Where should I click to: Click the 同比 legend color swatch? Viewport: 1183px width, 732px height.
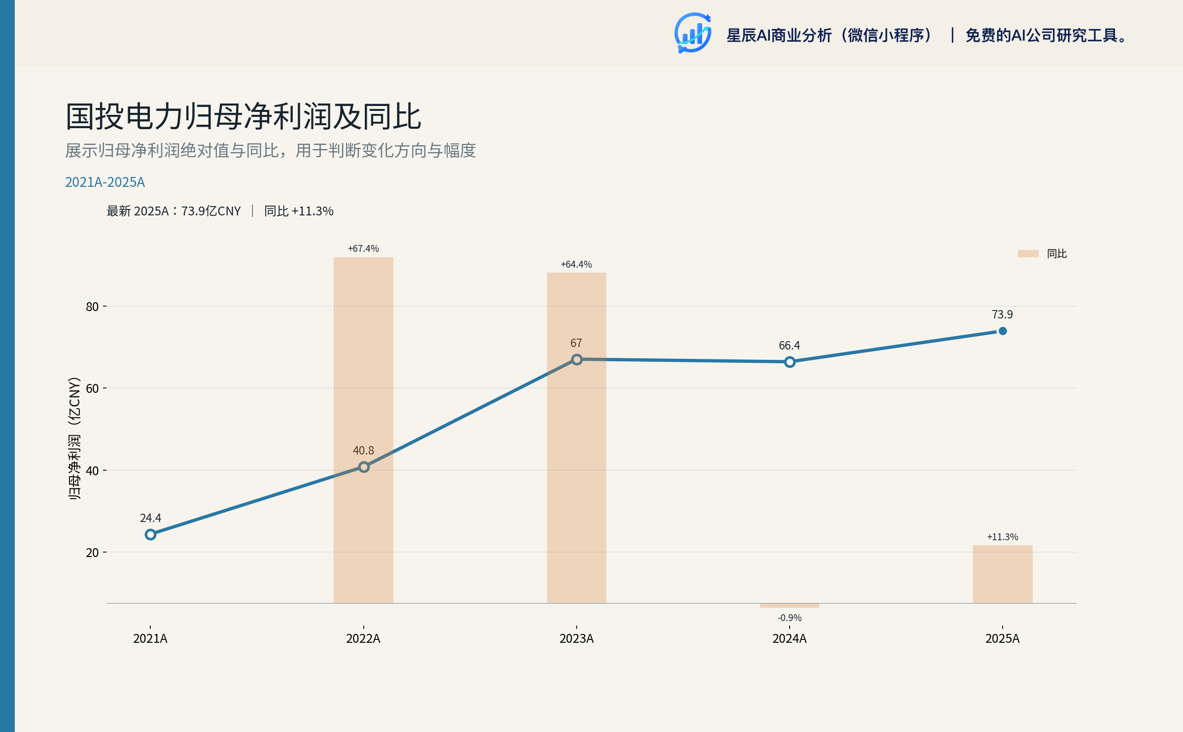click(1028, 253)
